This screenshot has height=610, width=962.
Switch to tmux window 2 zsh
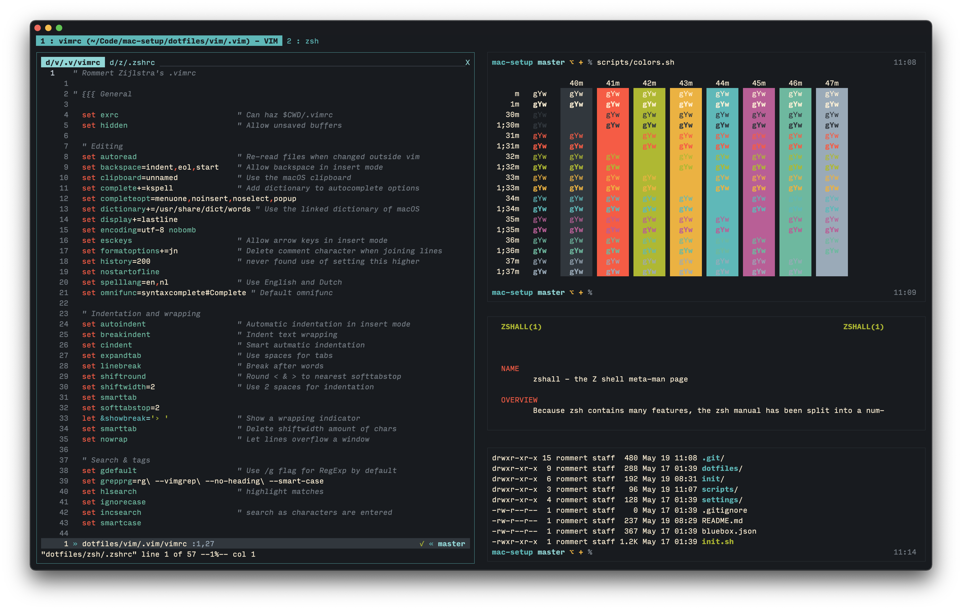click(303, 41)
